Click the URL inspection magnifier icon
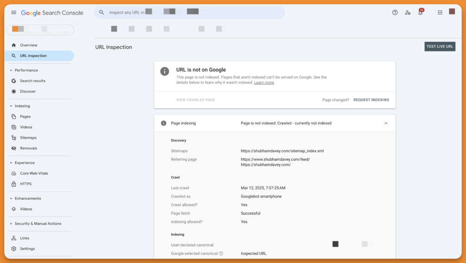The image size is (466, 263). click(x=14, y=56)
